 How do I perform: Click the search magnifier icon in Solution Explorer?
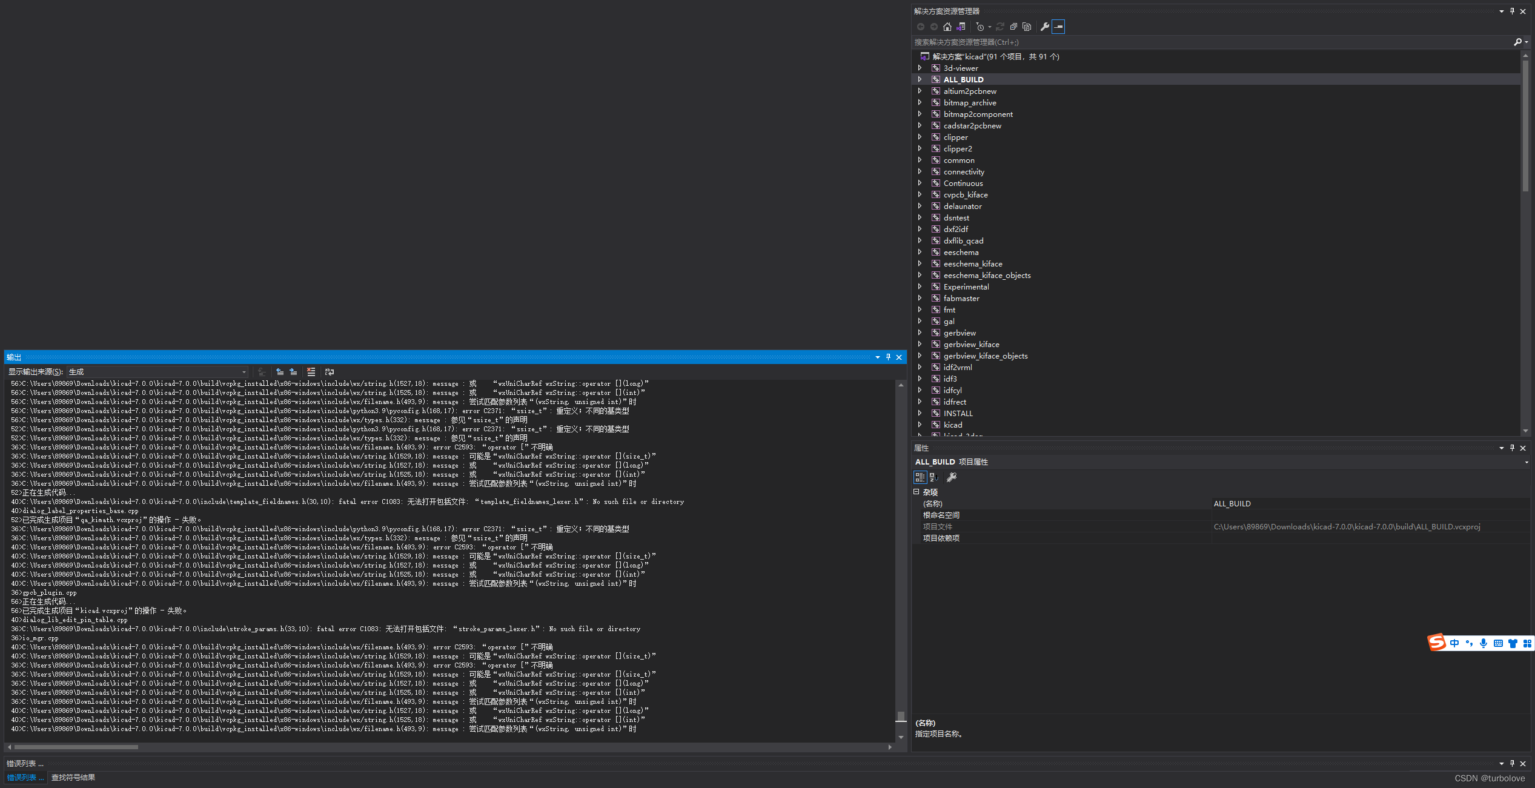tap(1517, 42)
